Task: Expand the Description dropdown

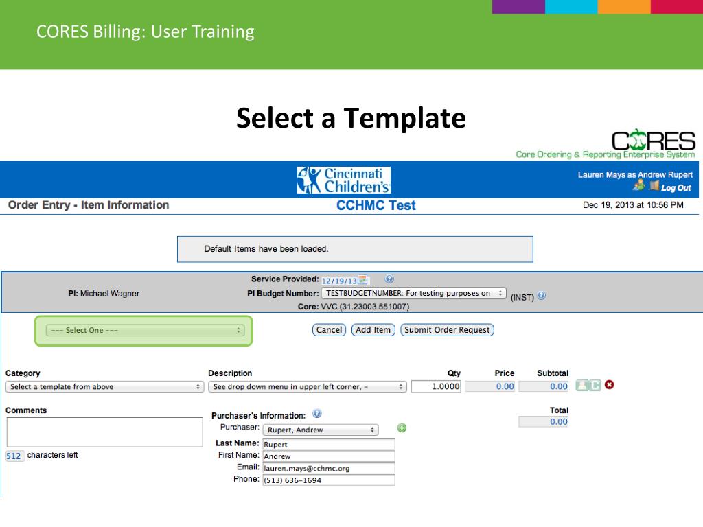Action: click(x=307, y=387)
